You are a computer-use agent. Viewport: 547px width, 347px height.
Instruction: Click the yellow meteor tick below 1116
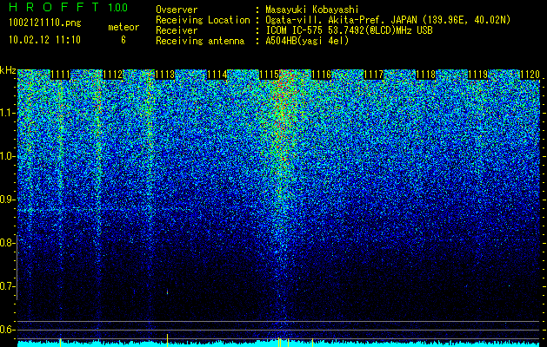pos(312,343)
